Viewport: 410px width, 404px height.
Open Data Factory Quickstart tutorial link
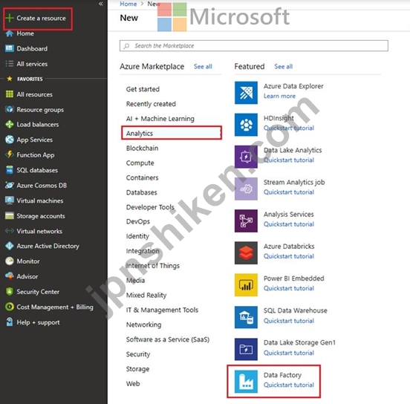289,385
